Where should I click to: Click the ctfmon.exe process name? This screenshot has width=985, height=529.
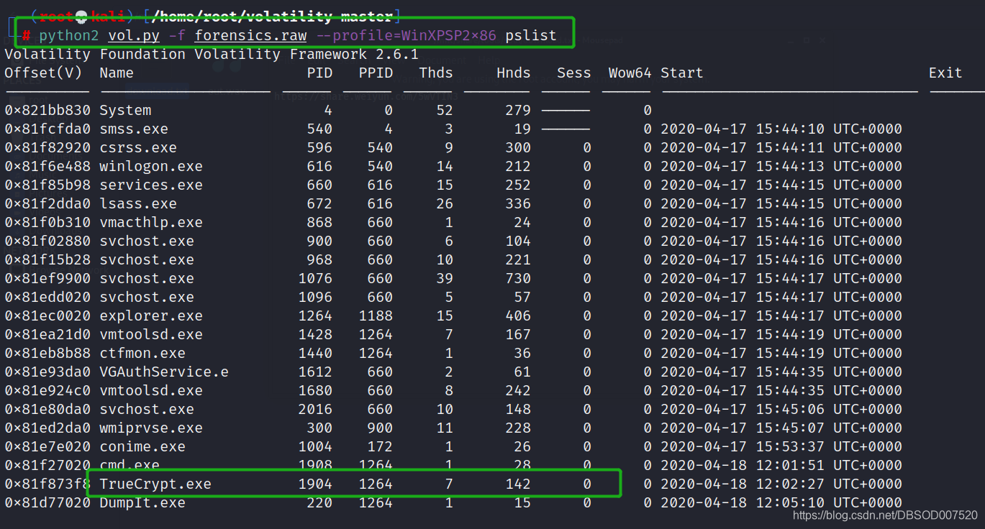coord(142,353)
